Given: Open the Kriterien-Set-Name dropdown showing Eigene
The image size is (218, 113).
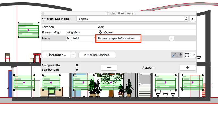Looking at the screenshot, I should (x=132, y=19).
